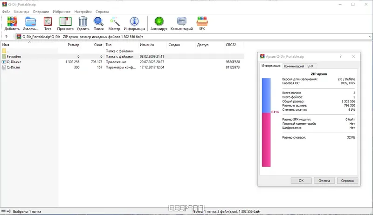This screenshot has height=215, width=373.
Task: Open the Избранное menu
Action: point(62,12)
